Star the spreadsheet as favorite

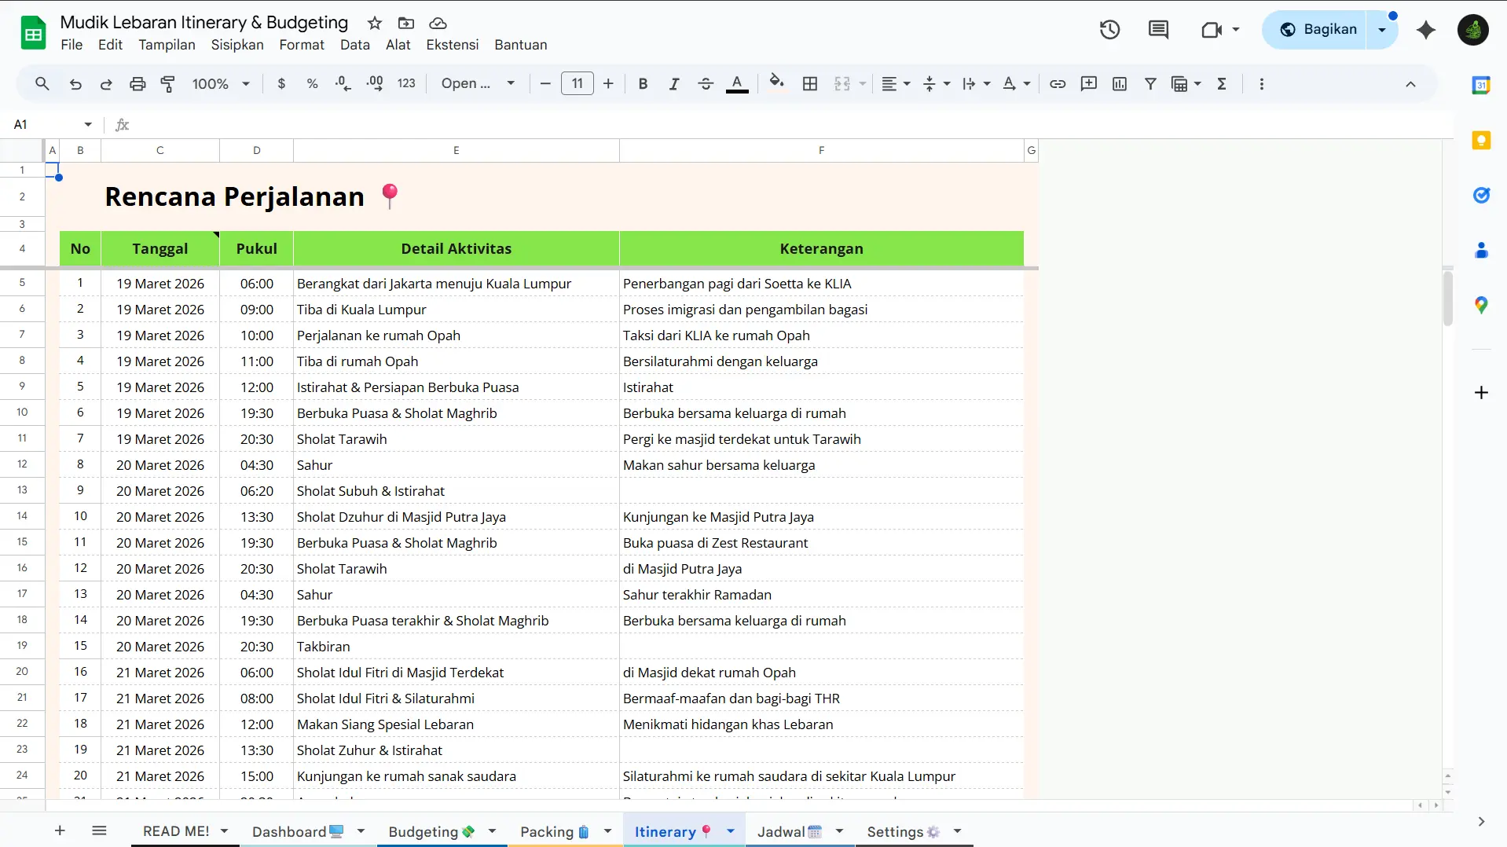tap(375, 23)
